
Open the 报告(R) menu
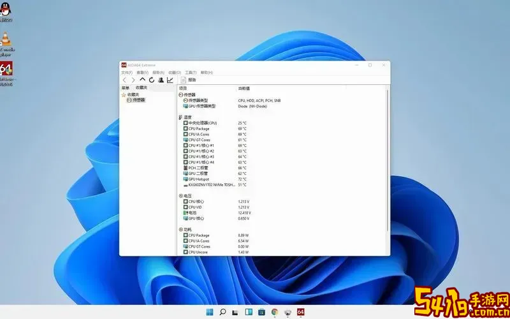[158, 73]
